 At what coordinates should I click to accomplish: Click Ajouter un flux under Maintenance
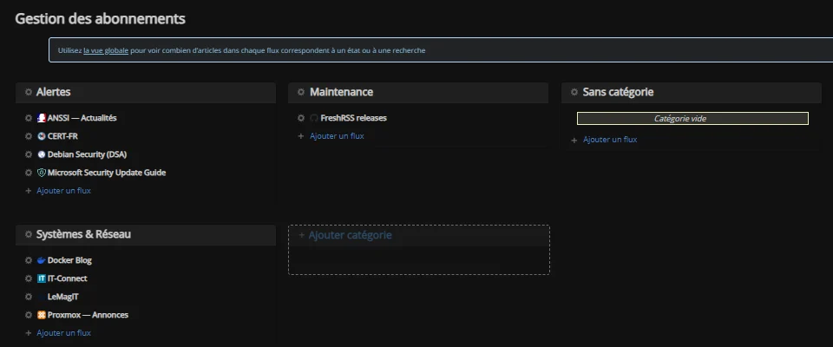337,136
